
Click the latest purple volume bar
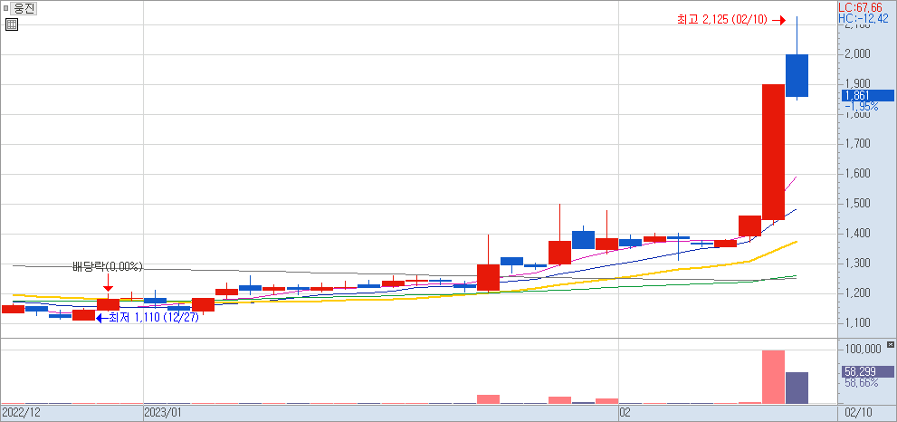797,387
